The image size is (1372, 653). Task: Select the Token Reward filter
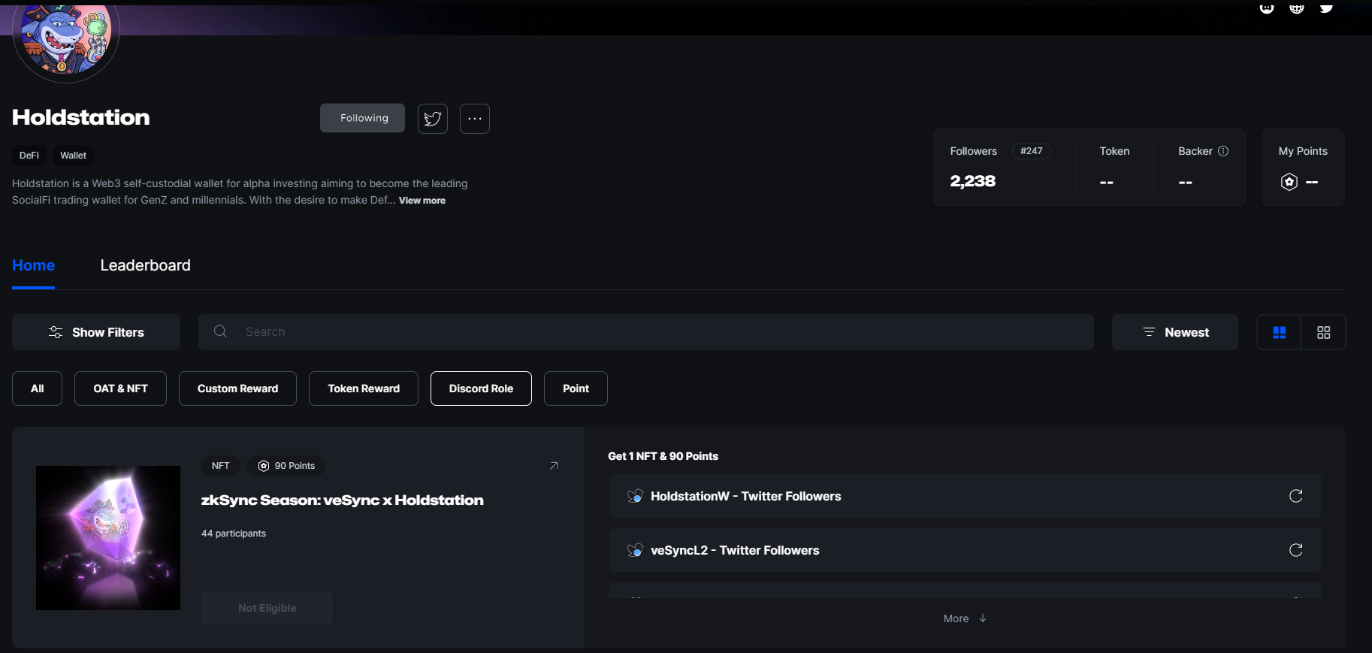coord(364,388)
